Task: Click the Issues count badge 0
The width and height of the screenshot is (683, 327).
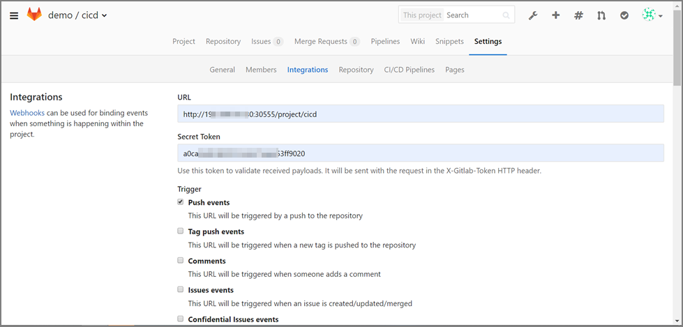Action: click(278, 42)
